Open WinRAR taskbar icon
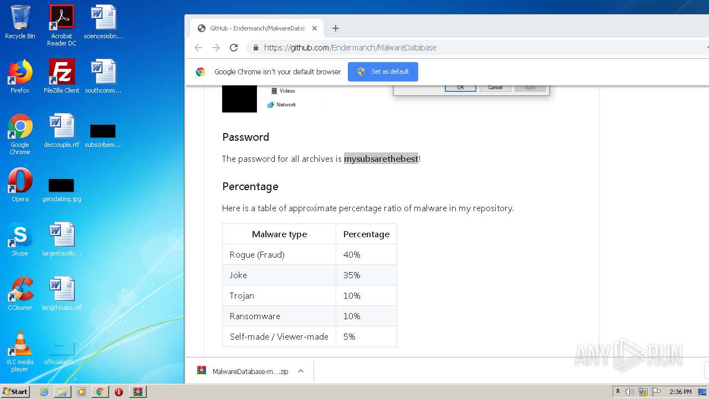 (137, 392)
